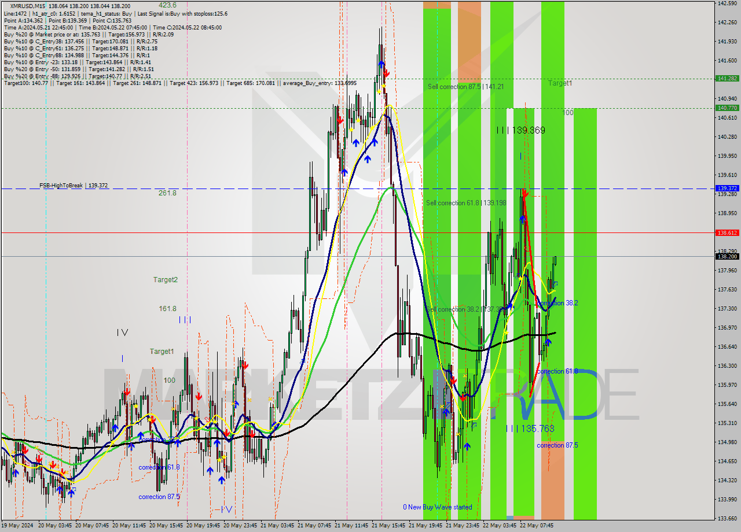Click red arrow near 20 May 23:45 high
Viewport: 741px width, 532px height.
pos(245,365)
